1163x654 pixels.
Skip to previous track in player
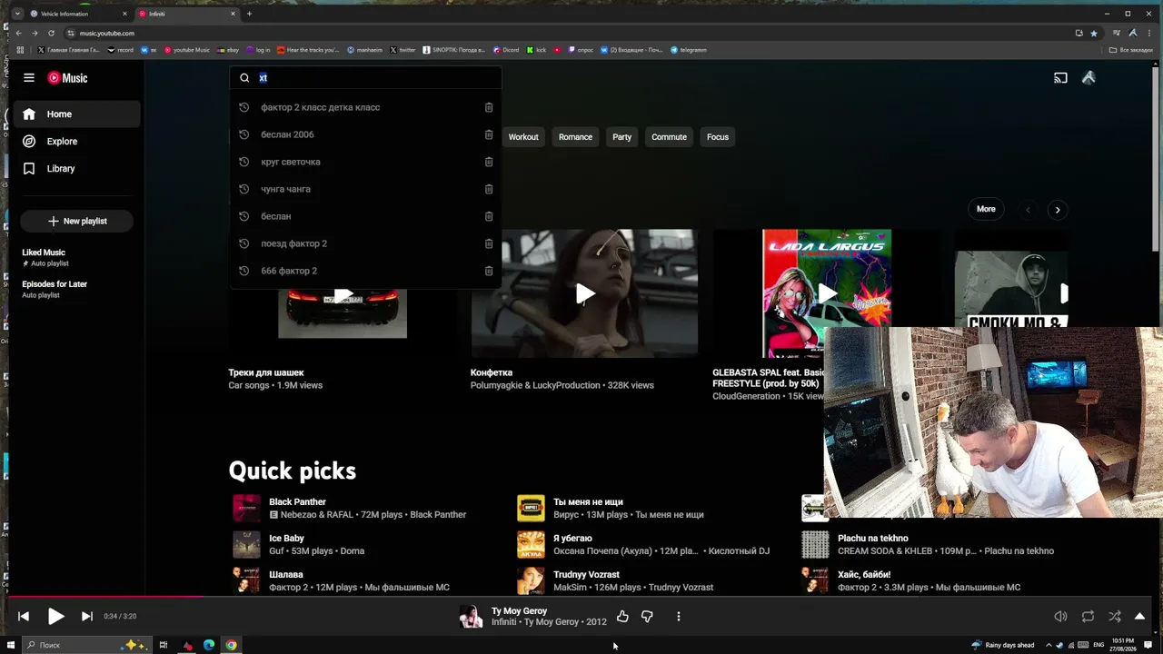(x=24, y=617)
